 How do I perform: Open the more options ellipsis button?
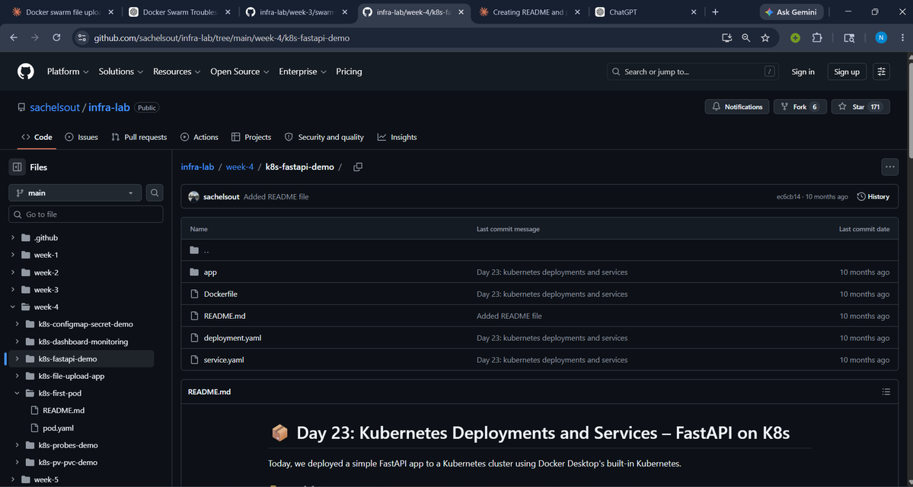[x=889, y=167]
